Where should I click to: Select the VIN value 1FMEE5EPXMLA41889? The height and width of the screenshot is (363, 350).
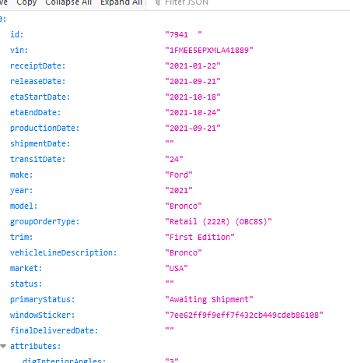point(209,50)
